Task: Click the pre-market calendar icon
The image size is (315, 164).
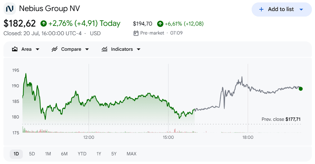Action: pyautogui.click(x=136, y=33)
